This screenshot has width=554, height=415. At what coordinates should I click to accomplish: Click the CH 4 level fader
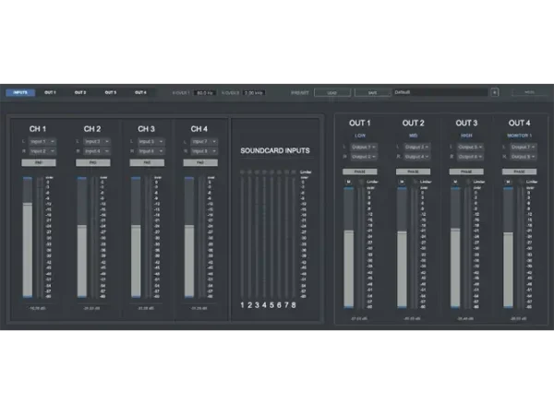tap(189, 237)
